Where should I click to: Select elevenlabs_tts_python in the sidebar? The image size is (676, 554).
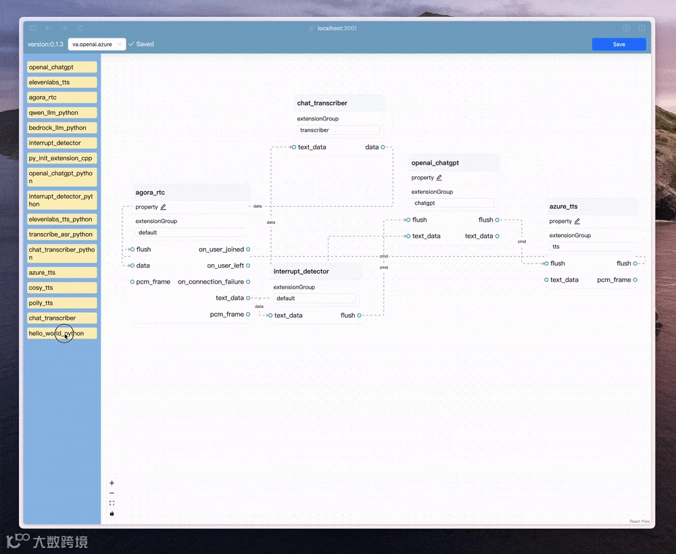coord(62,219)
